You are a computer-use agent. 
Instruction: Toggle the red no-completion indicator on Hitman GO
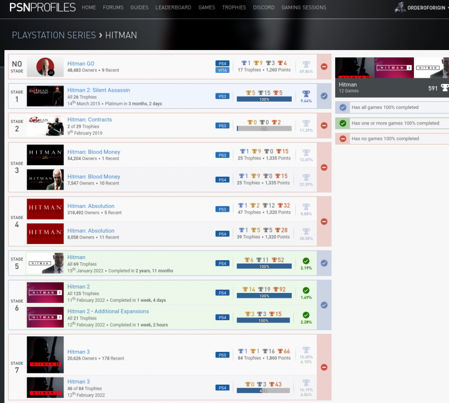point(324,66)
